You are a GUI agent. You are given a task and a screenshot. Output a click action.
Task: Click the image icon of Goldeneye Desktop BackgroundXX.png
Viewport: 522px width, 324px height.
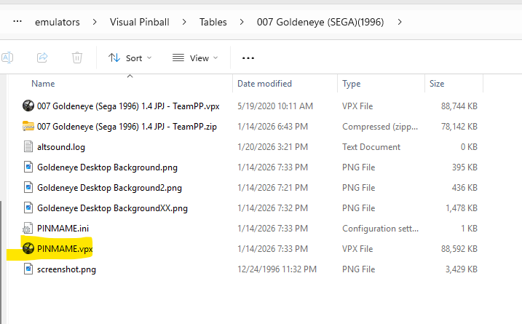[28, 208]
